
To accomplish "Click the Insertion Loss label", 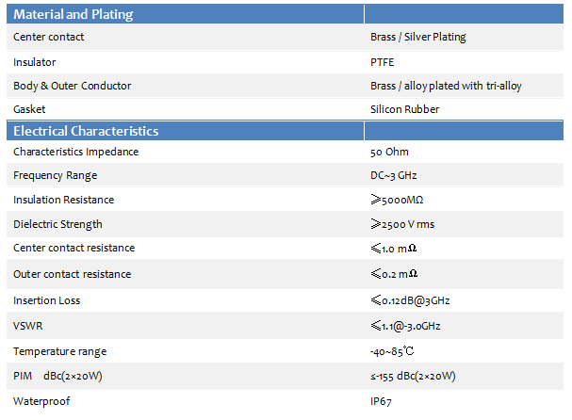I will tap(47, 300).
